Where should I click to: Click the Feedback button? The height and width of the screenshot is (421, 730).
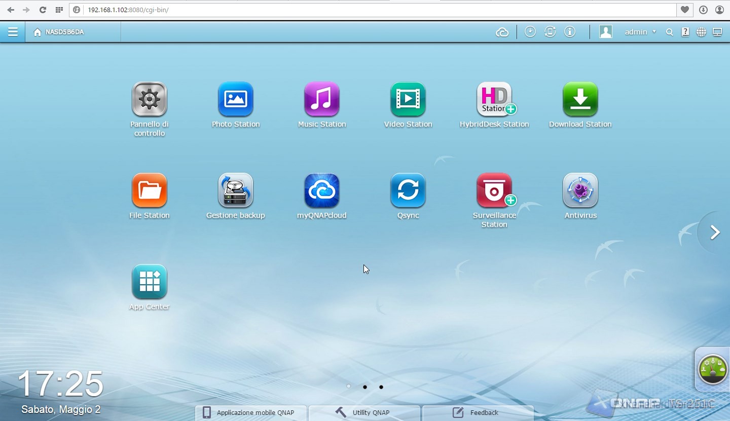pos(477,412)
